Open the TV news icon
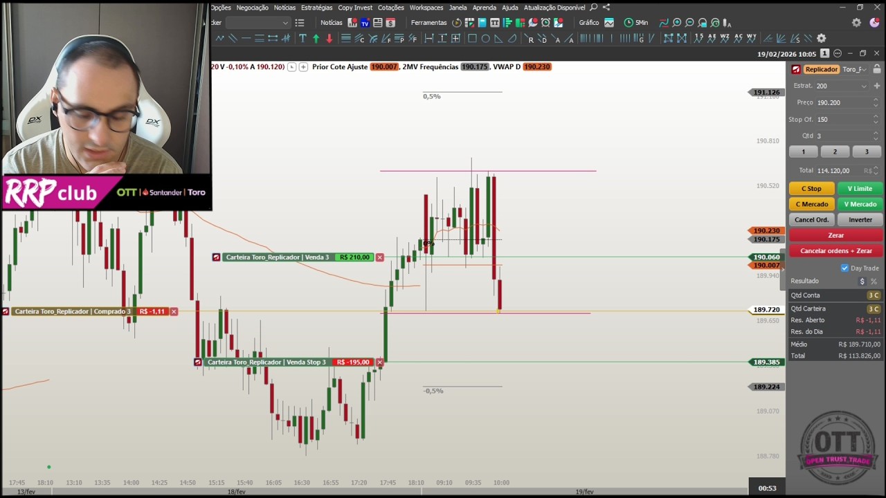 coord(365,23)
